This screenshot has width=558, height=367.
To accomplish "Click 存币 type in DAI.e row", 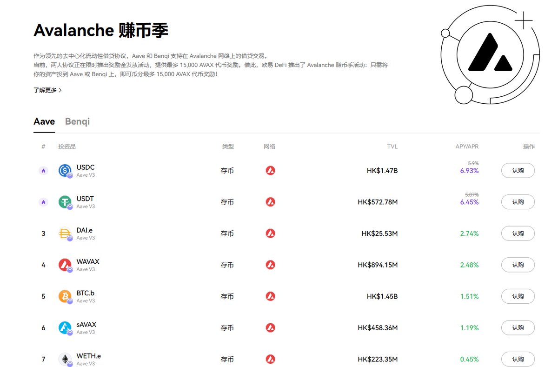I will 227,234.
